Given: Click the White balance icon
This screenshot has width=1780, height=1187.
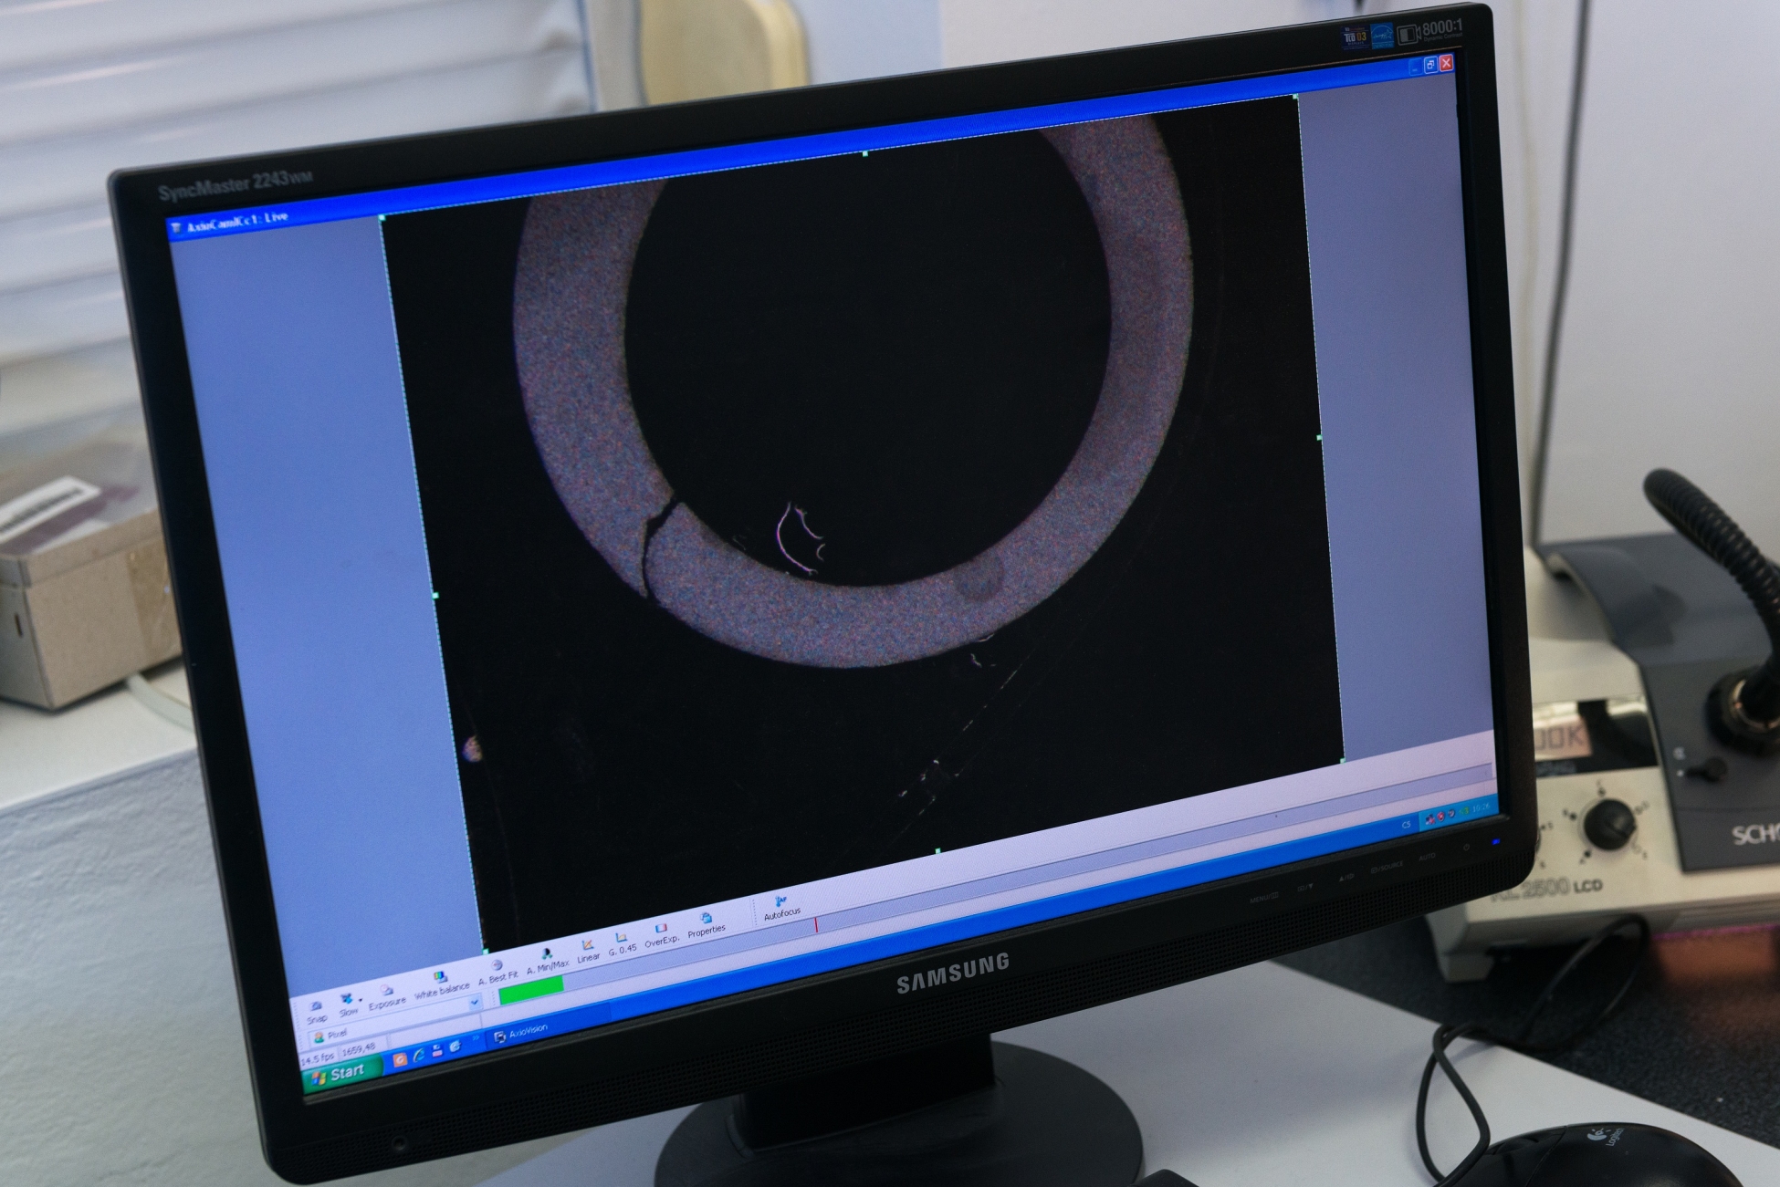Looking at the screenshot, I should [x=440, y=977].
